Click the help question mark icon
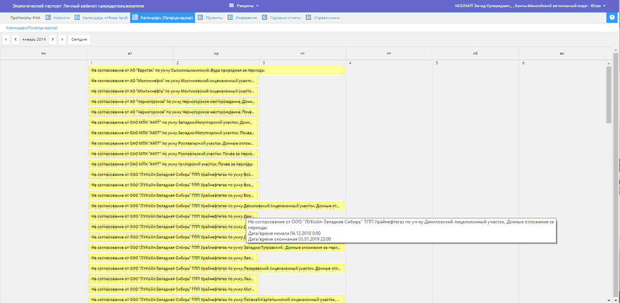Image resolution: width=620 pixels, height=303 pixels. (612, 17)
